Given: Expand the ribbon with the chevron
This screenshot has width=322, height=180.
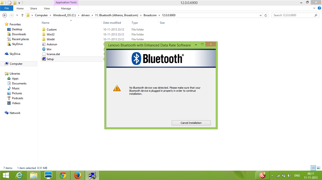Looking at the screenshot, I should [314, 8].
